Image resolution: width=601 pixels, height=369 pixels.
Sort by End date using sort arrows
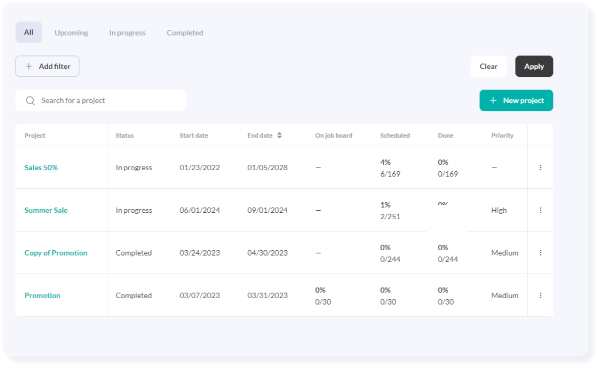pos(279,135)
